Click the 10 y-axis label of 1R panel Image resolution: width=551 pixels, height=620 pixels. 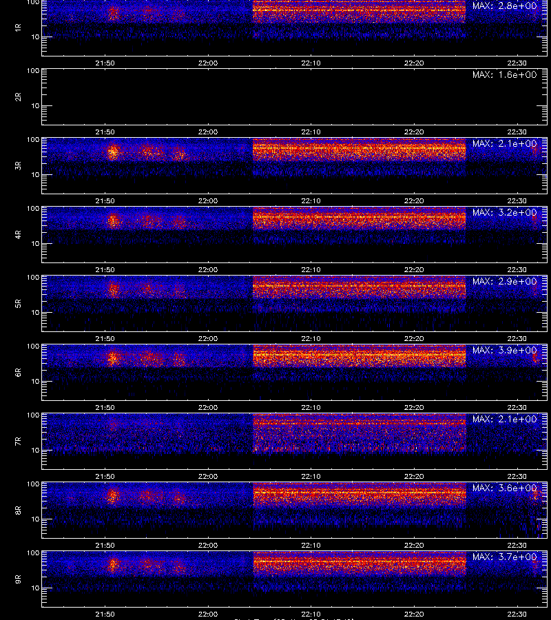(35, 37)
